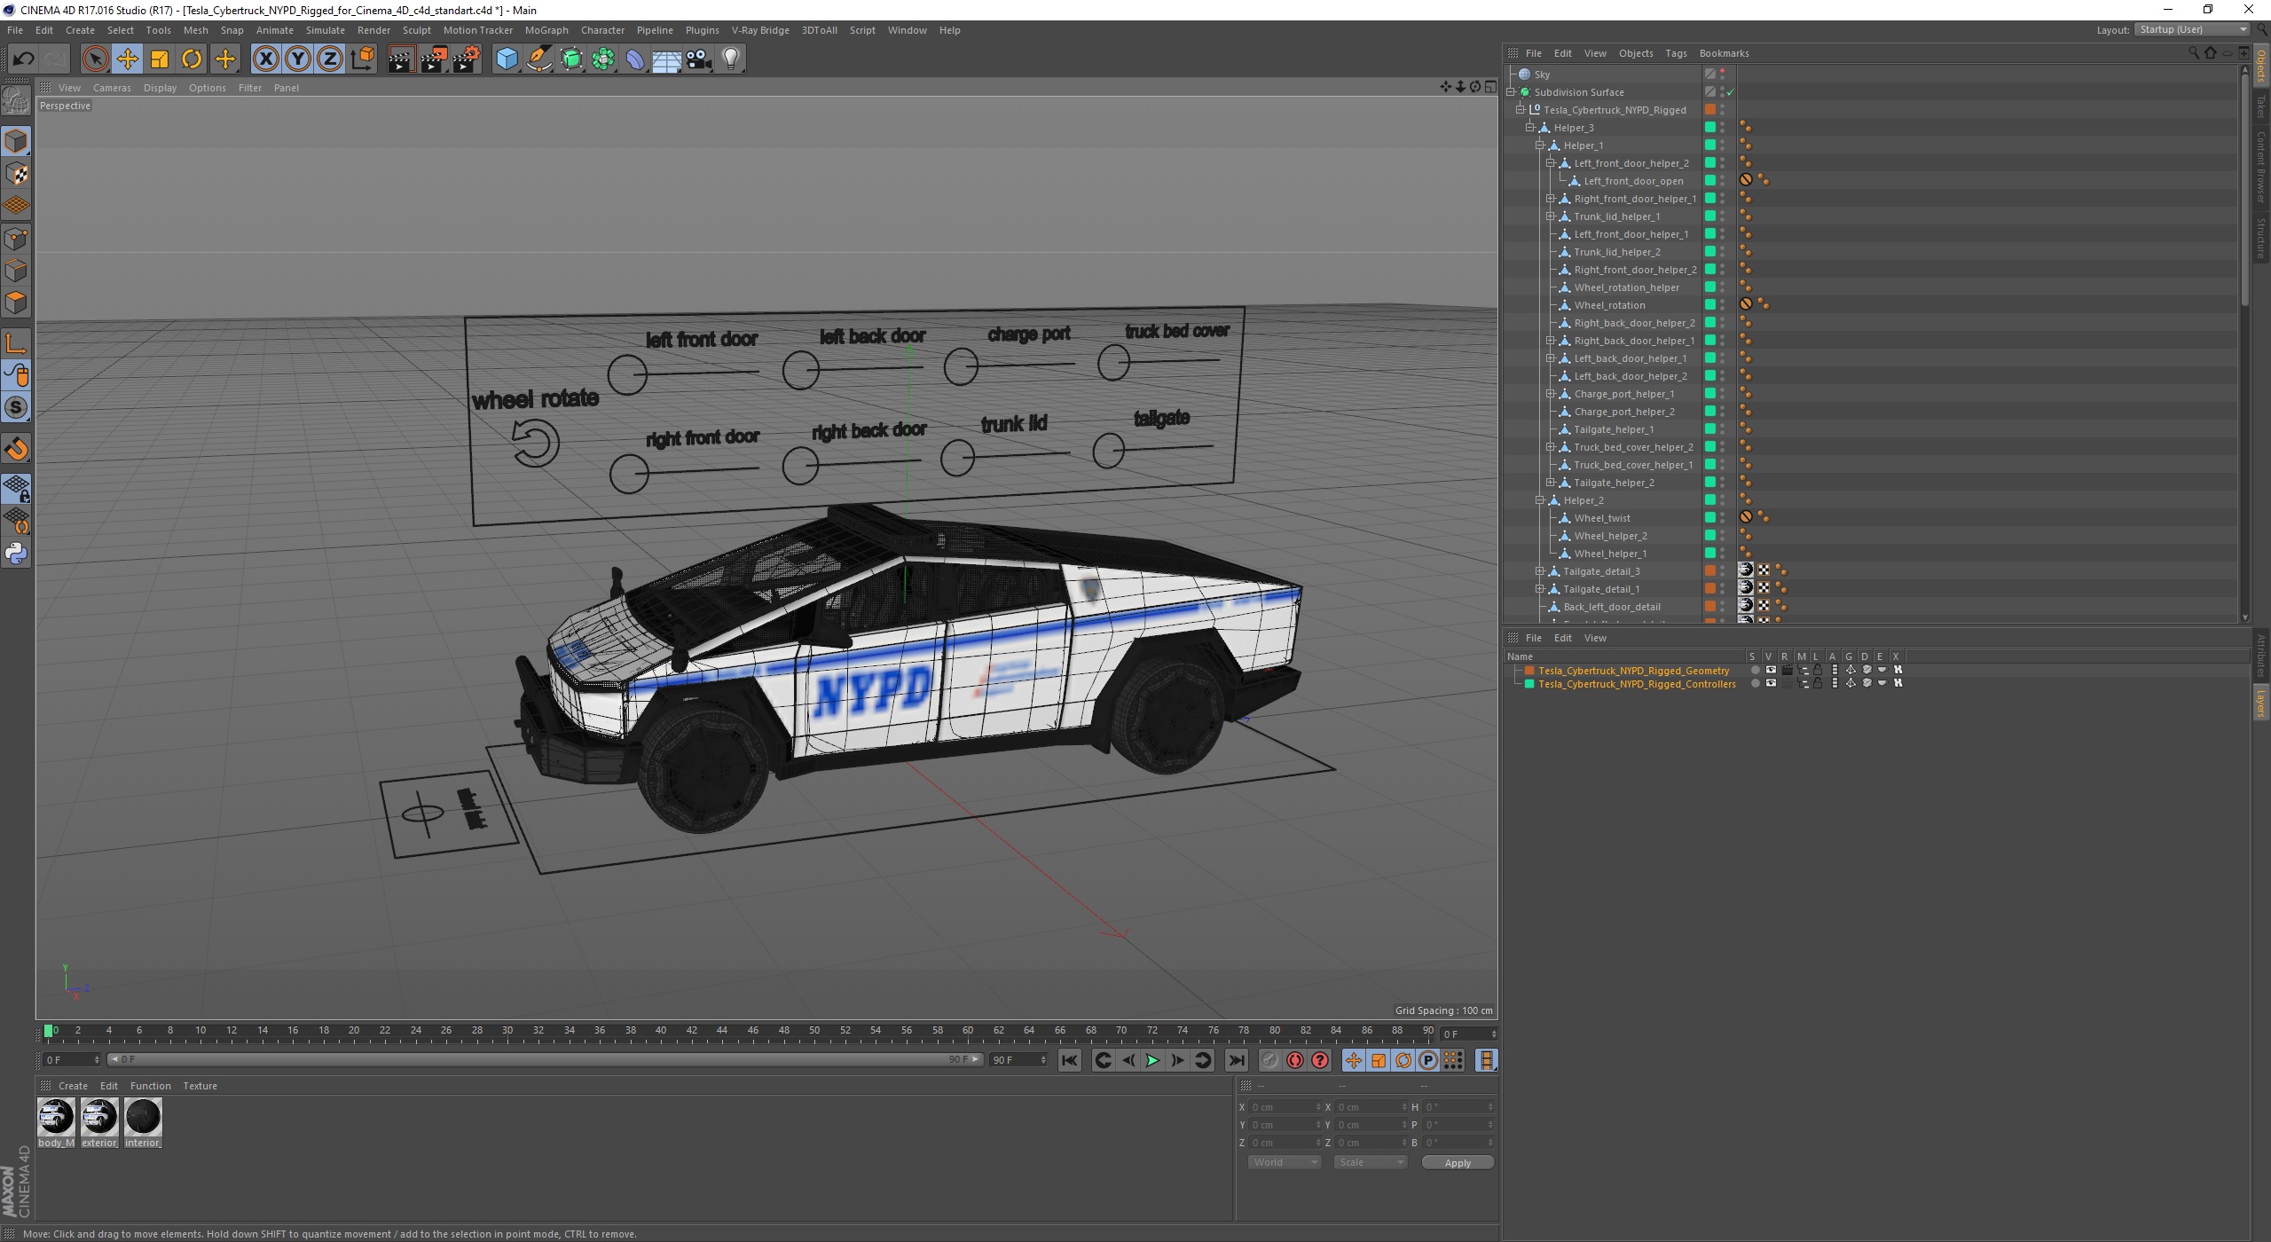Render the current view clapperboard icon

401,59
